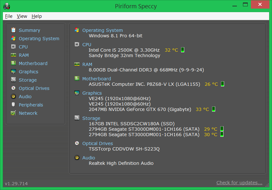Open the View menu
Viewport: 272px width, 190px height.
(x=22, y=16)
